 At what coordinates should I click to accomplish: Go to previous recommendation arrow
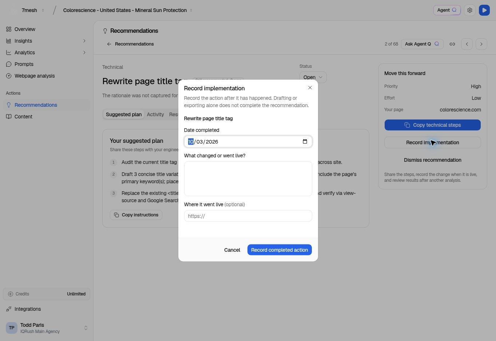(x=467, y=44)
